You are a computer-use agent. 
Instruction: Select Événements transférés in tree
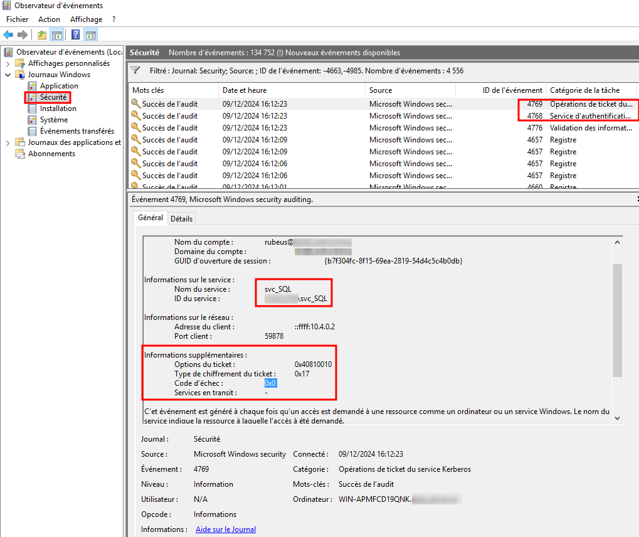(x=77, y=131)
